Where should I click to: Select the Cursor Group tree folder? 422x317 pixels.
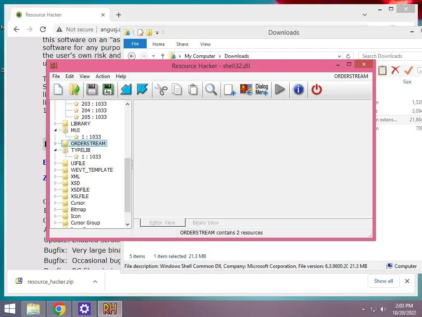point(85,222)
